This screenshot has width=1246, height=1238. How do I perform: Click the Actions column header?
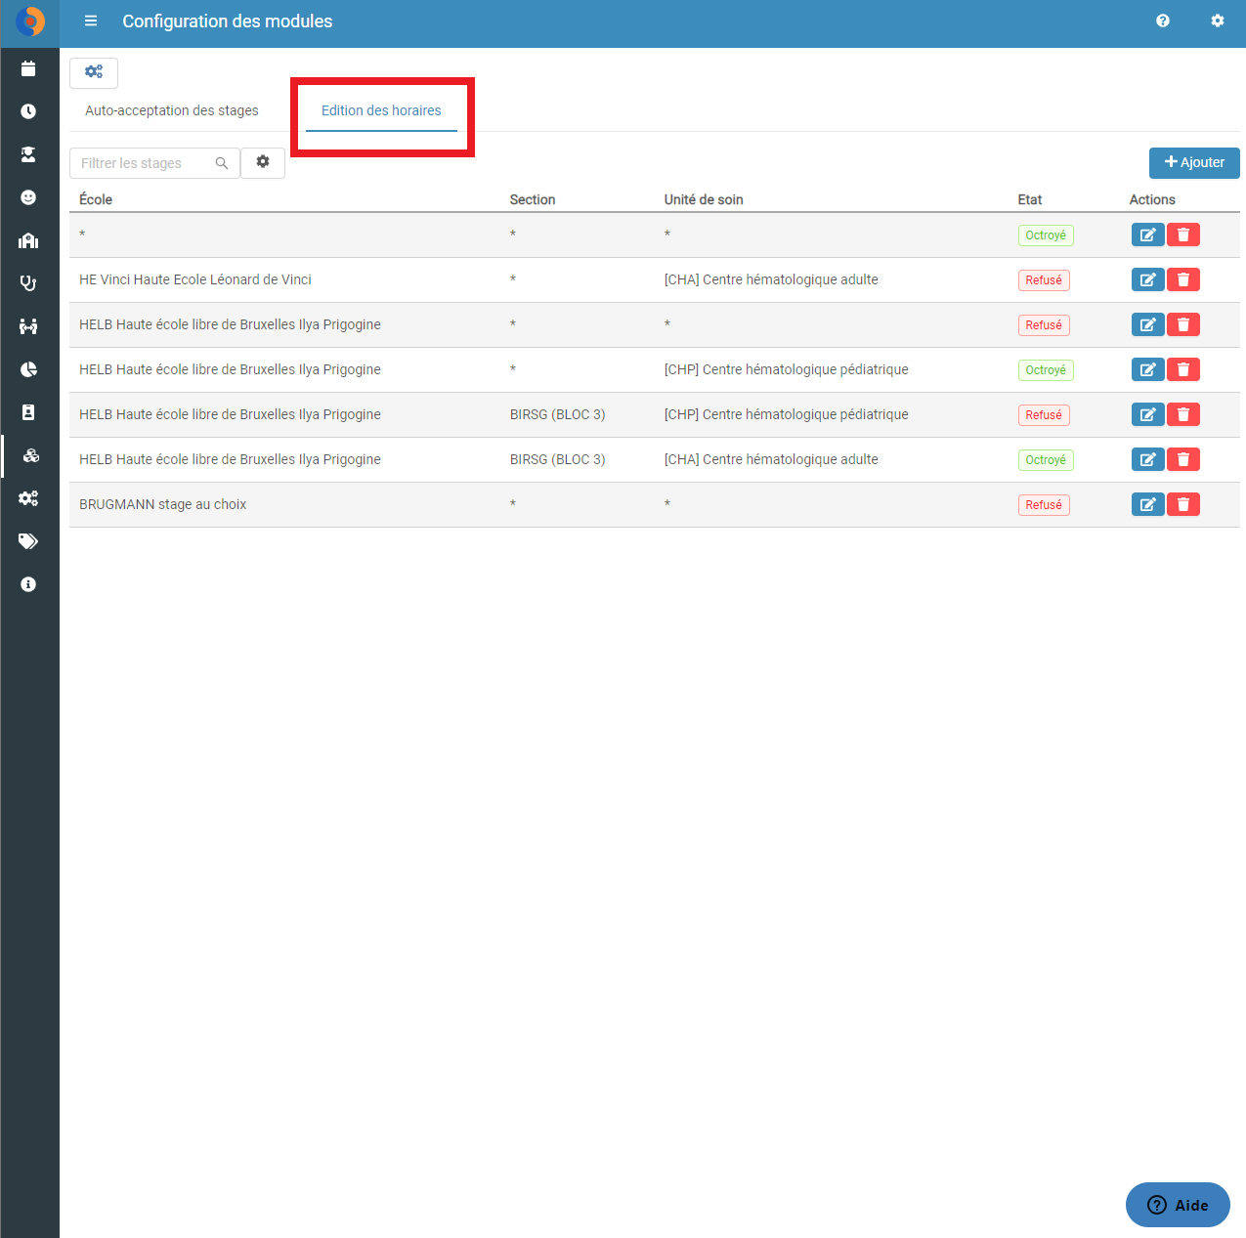[x=1152, y=199]
